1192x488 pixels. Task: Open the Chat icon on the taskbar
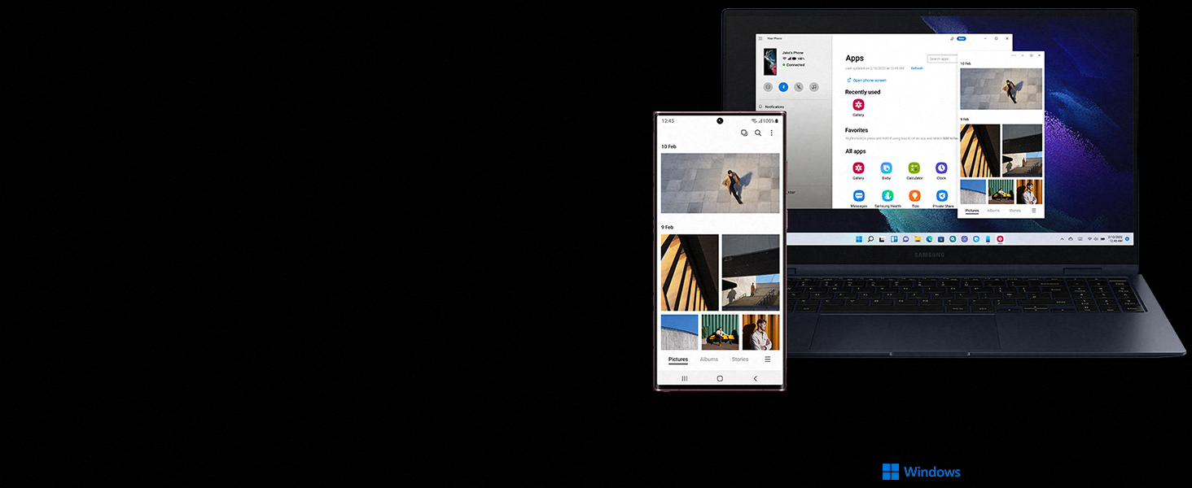(x=905, y=239)
